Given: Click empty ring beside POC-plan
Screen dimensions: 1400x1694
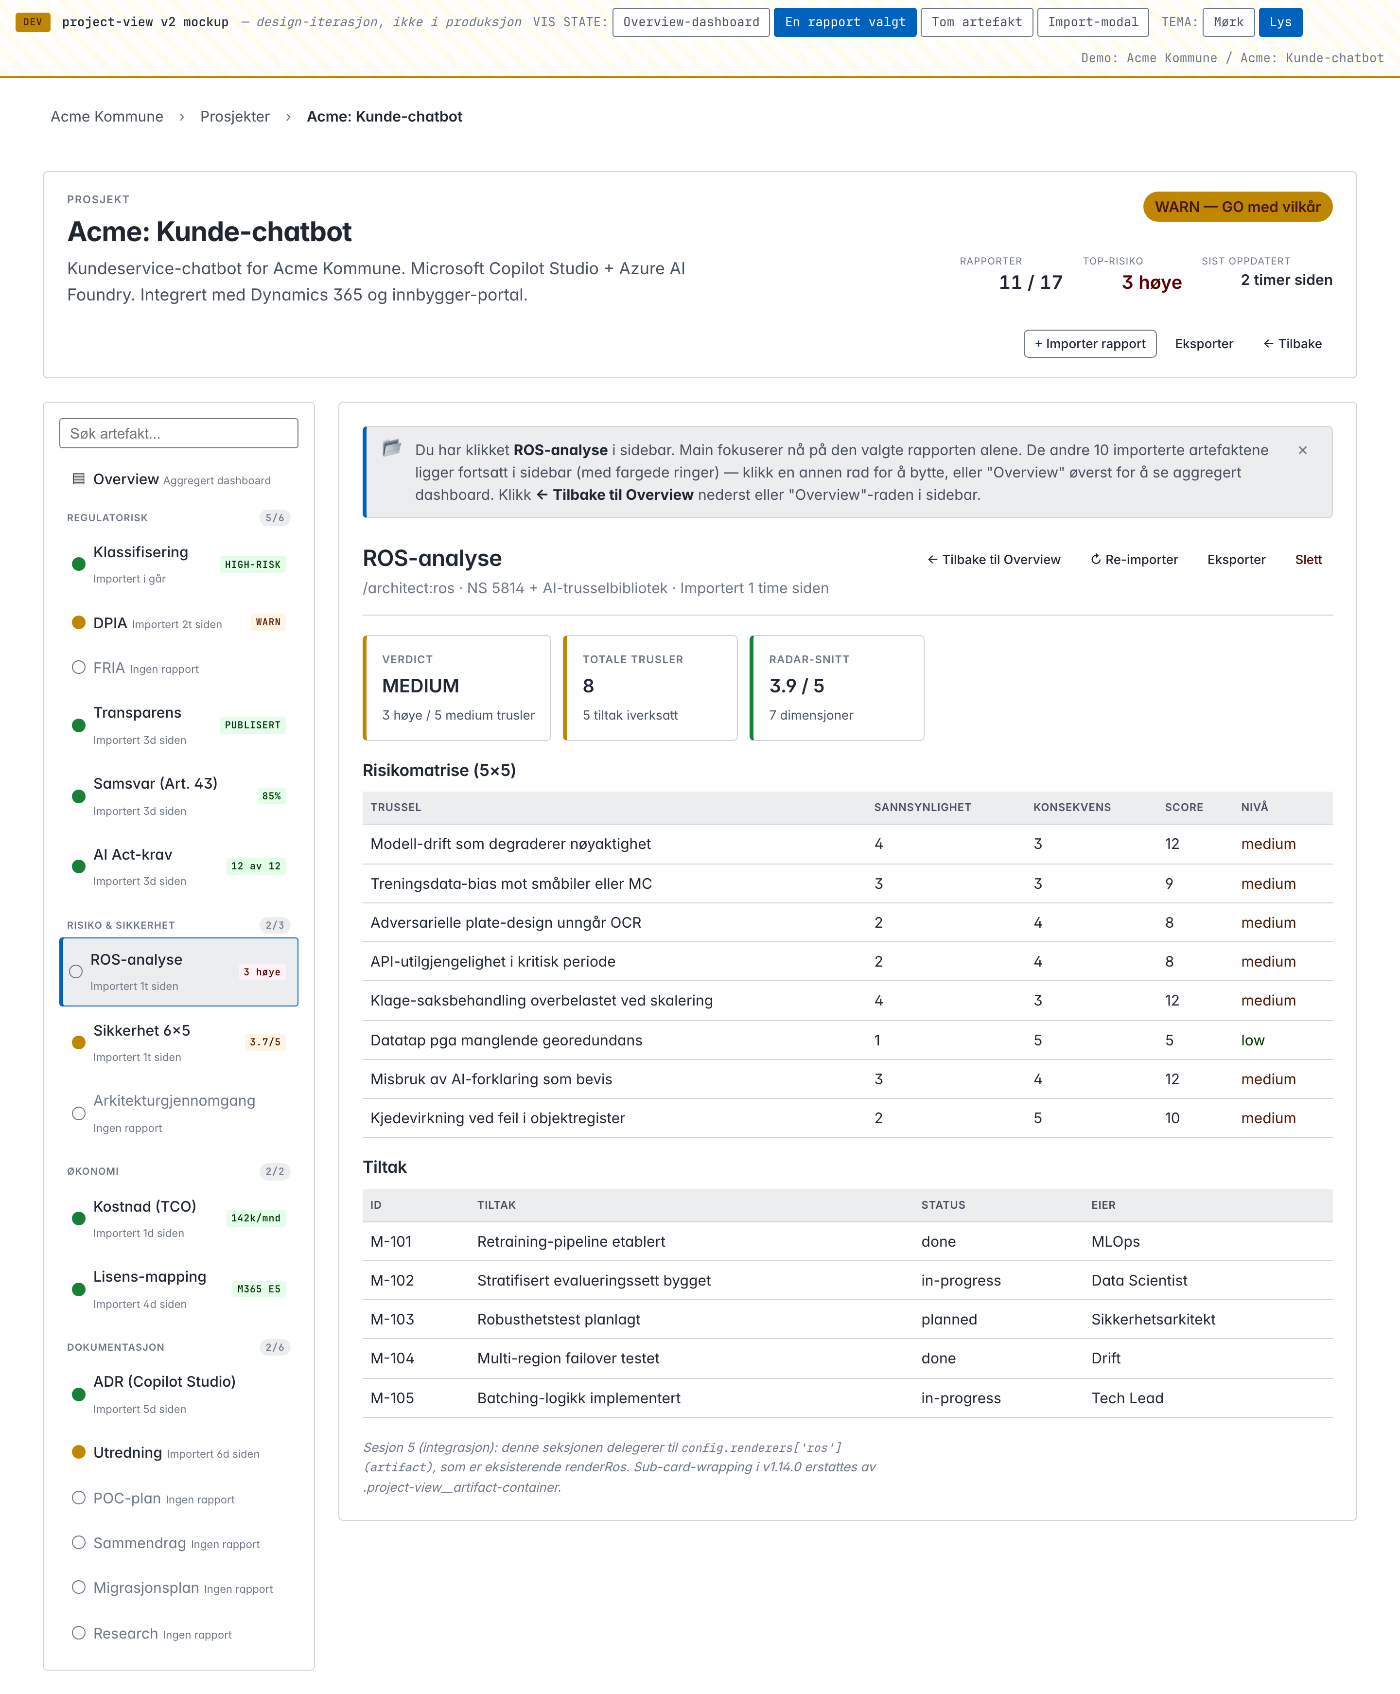Looking at the screenshot, I should (78, 1498).
